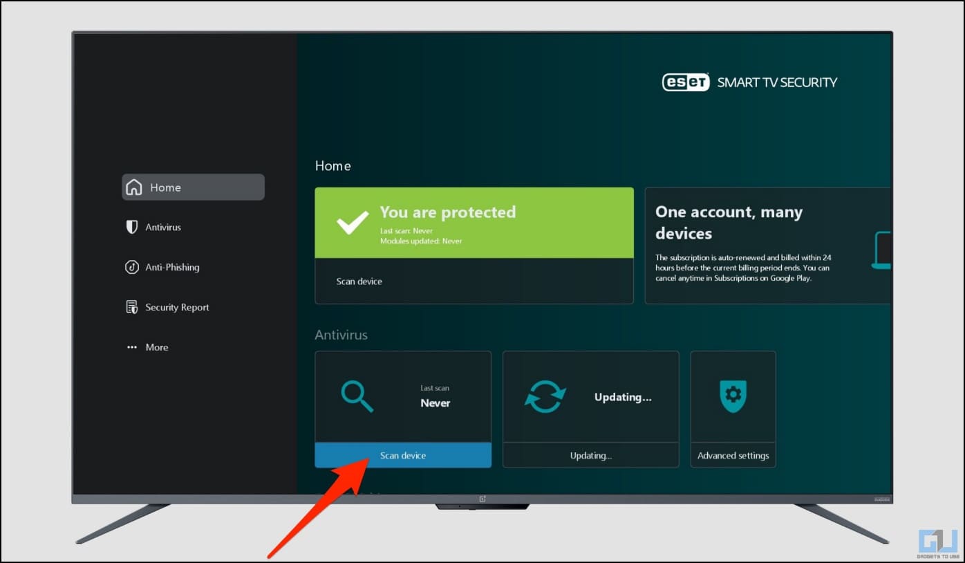965x563 pixels.
Task: Select Scan device under protection banner
Action: pyautogui.click(x=474, y=281)
